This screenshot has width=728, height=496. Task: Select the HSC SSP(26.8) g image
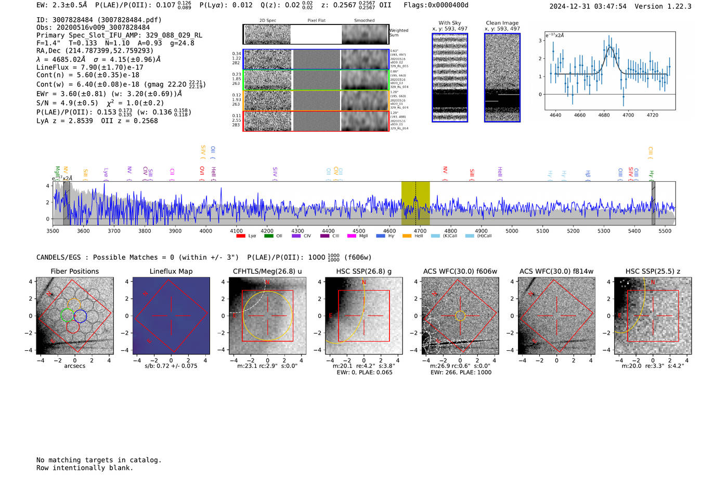[363, 315]
